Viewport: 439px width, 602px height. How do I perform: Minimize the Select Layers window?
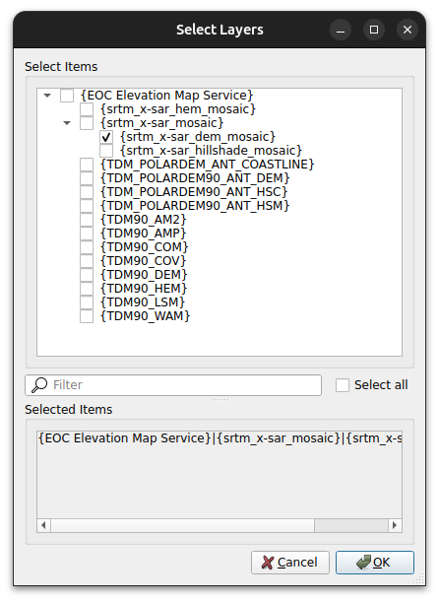(341, 30)
